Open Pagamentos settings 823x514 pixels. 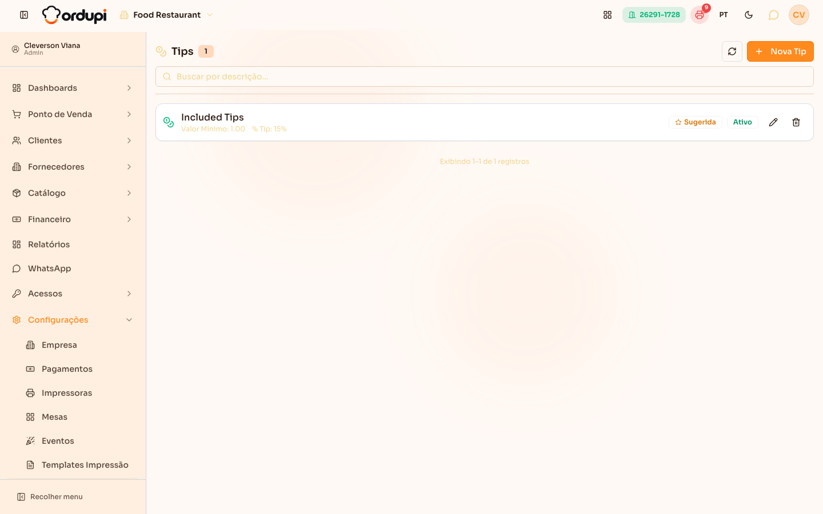click(x=80, y=369)
